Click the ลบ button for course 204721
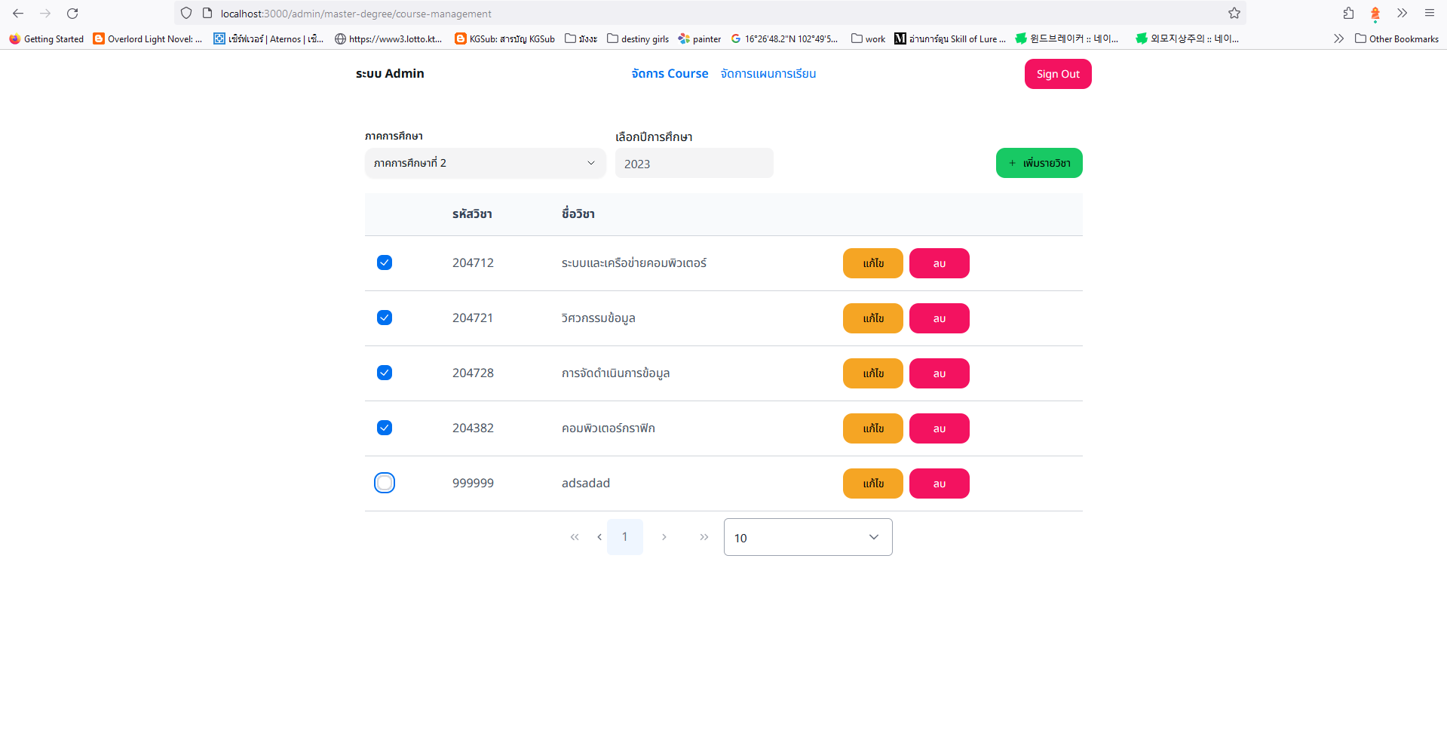 click(939, 318)
